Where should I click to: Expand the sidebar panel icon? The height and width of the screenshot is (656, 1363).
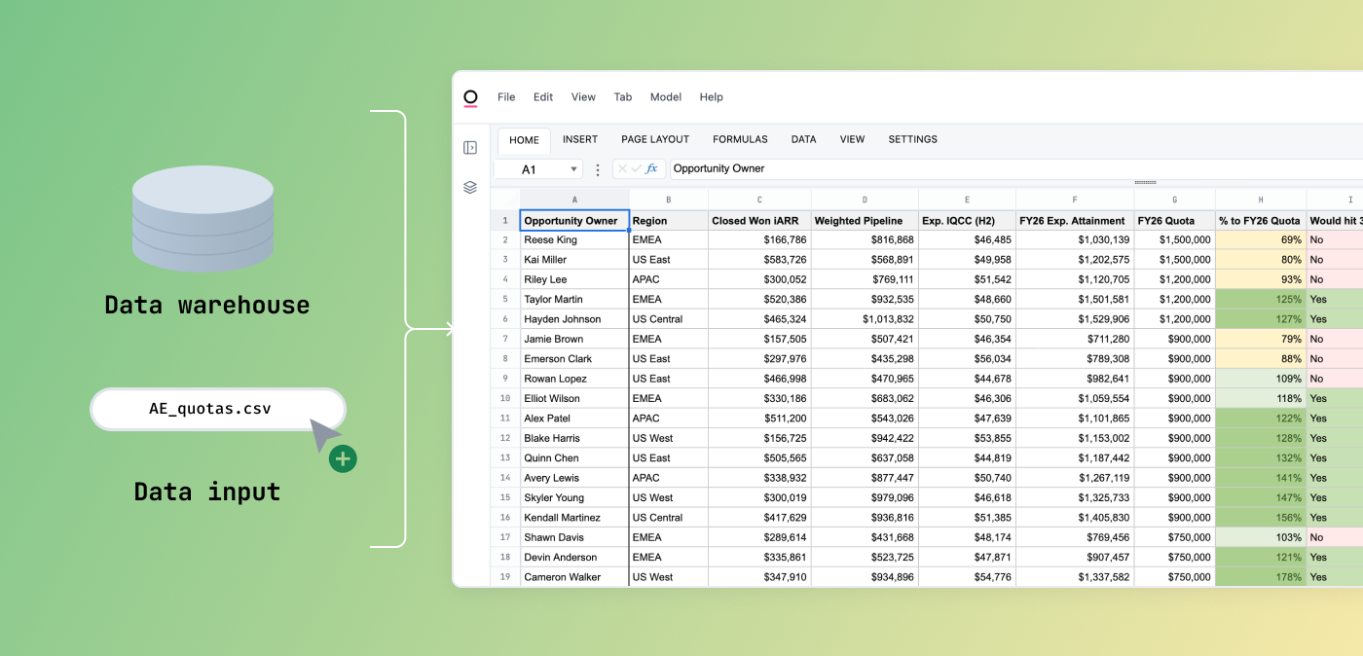[x=470, y=148]
